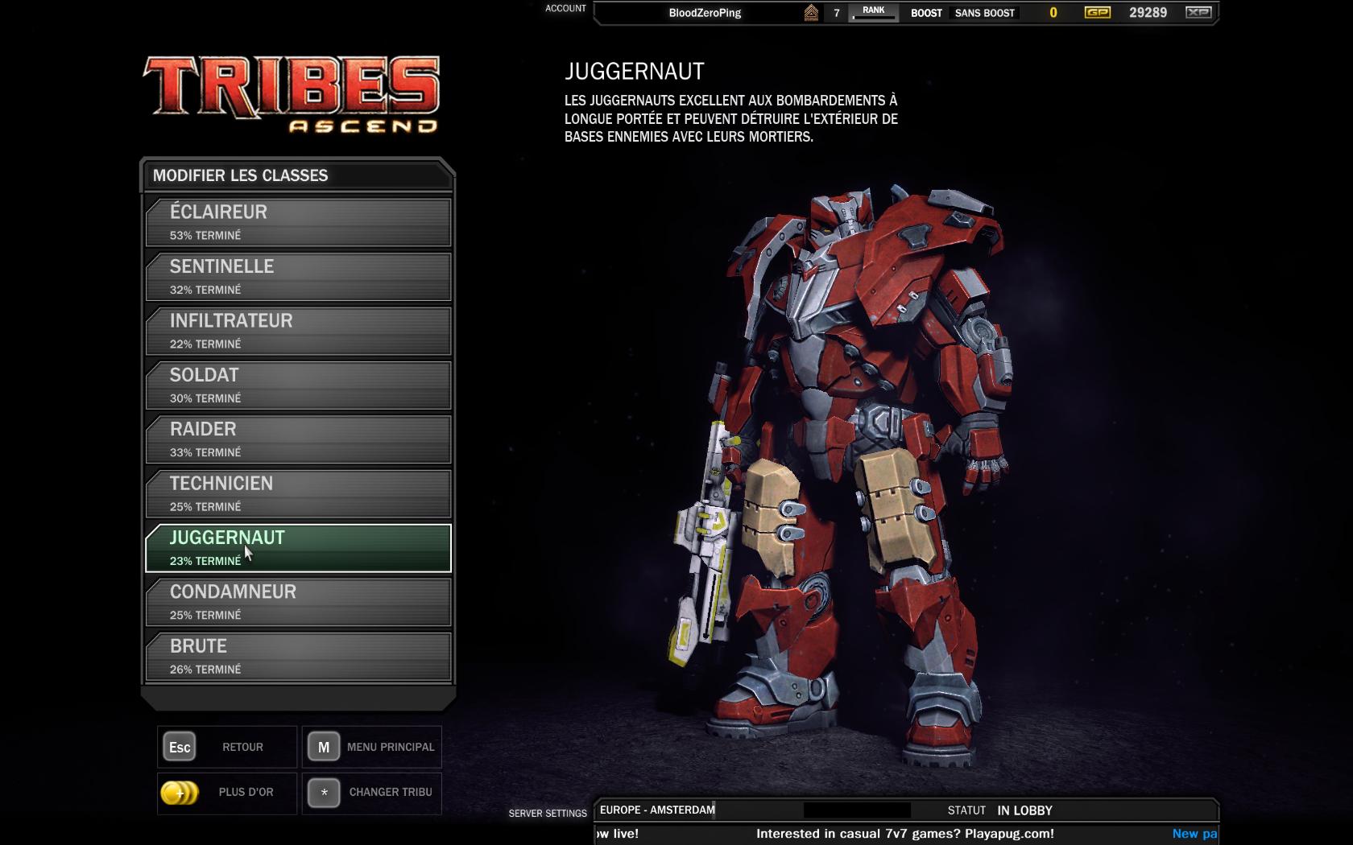Viewport: 1353px width, 845px height.
Task: Click the Juggernaut description paragraph
Action: (x=731, y=118)
